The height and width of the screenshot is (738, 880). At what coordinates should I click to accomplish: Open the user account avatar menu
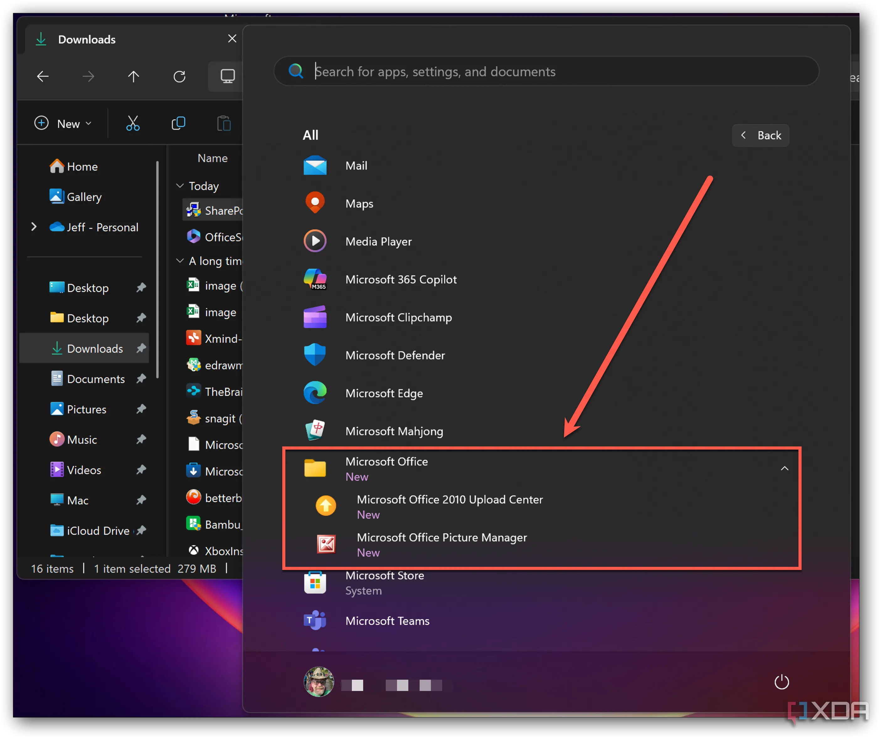319,682
